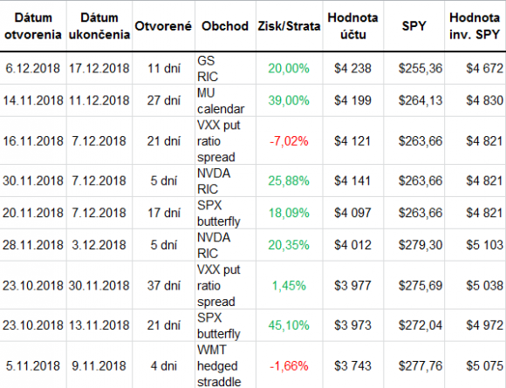The width and height of the screenshot is (506, 388).
Task: Click the closing date 11.12.2018
Action: pyautogui.click(x=99, y=100)
